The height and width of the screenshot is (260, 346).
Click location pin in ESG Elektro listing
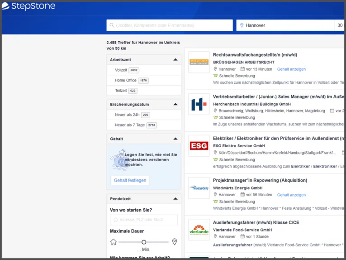coord(215,152)
